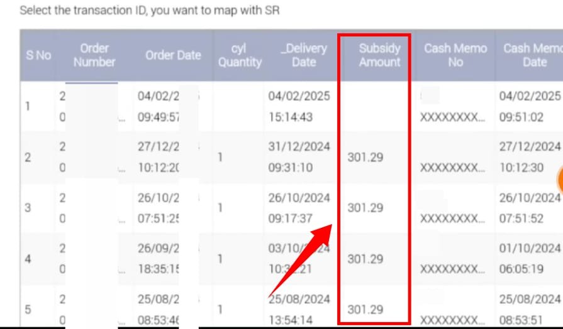Select serial number 5 row cell

point(27,310)
